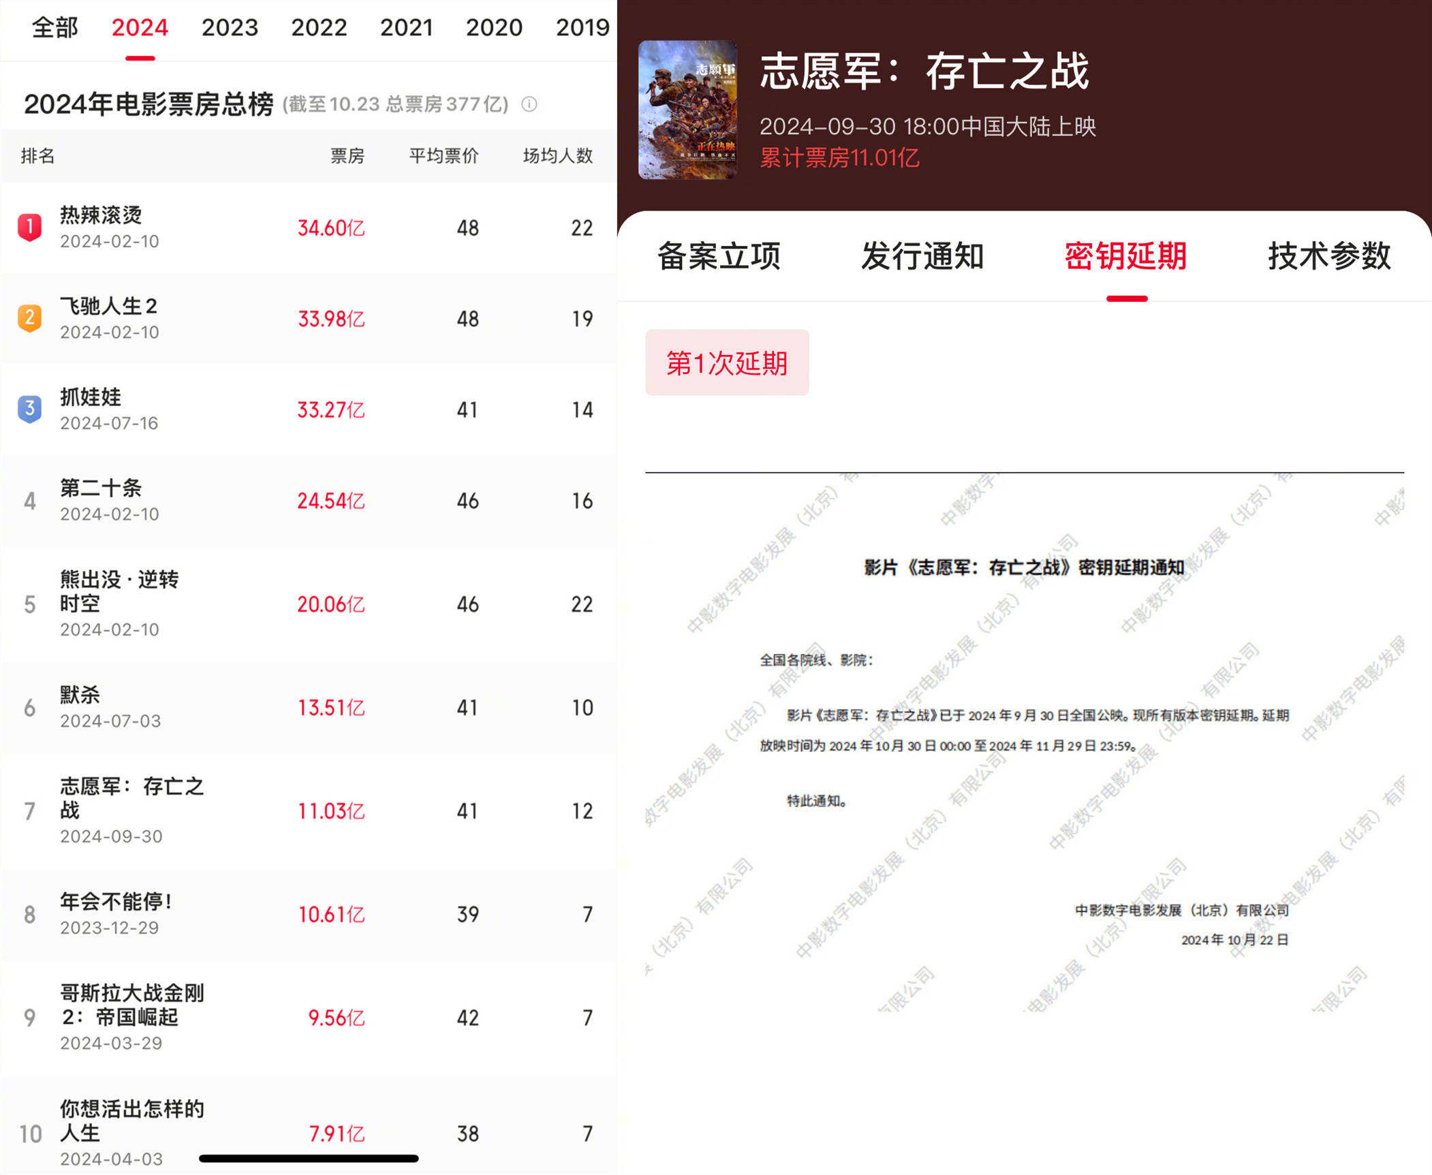Open the 第二十条 movie row

click(x=309, y=501)
